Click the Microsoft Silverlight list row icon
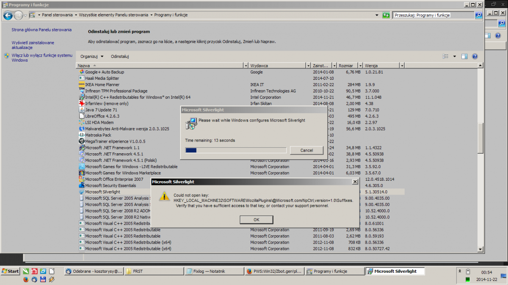This screenshot has width=508, height=285. [82, 192]
